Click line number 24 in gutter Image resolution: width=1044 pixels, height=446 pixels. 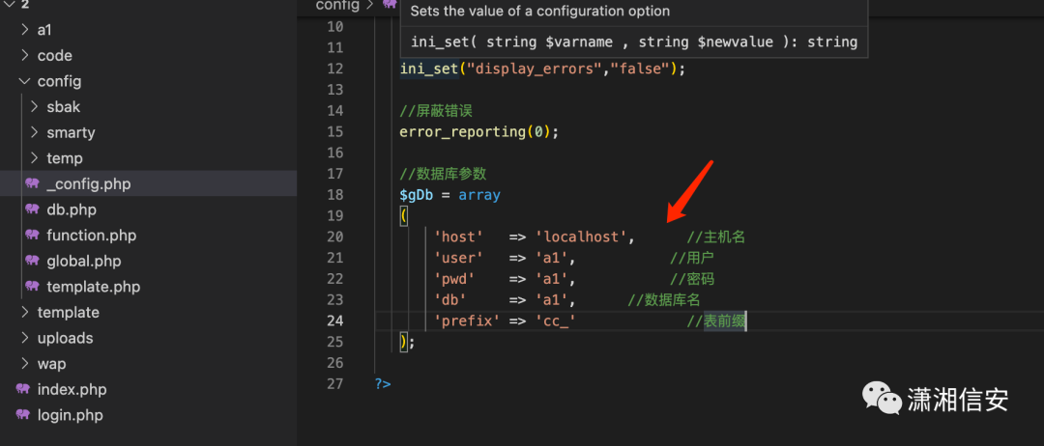pyautogui.click(x=335, y=321)
